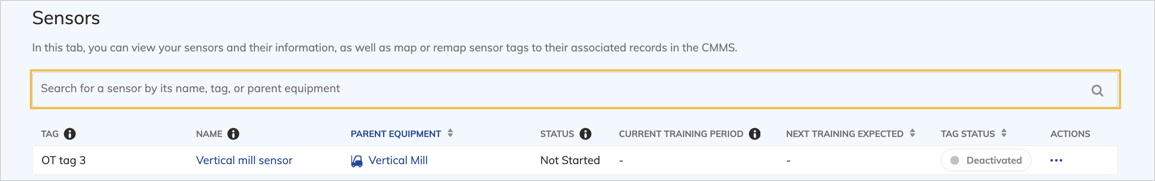Click the info icon beside NAME
Image resolution: width=1155 pixels, height=181 pixels.
pos(233,134)
